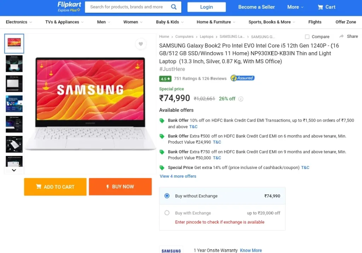Open the Offer Zone menu item
This screenshot has height=253, width=362.
pyautogui.click(x=345, y=22)
